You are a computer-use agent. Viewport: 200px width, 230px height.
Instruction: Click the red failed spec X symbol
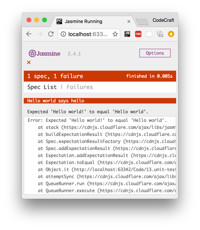click(29, 62)
